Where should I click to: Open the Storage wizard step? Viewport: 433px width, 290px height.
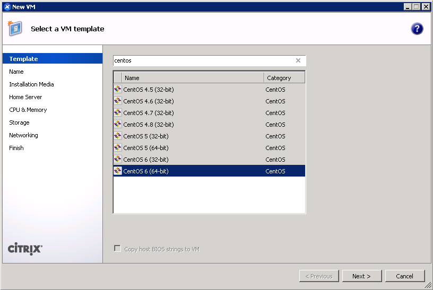(x=19, y=122)
